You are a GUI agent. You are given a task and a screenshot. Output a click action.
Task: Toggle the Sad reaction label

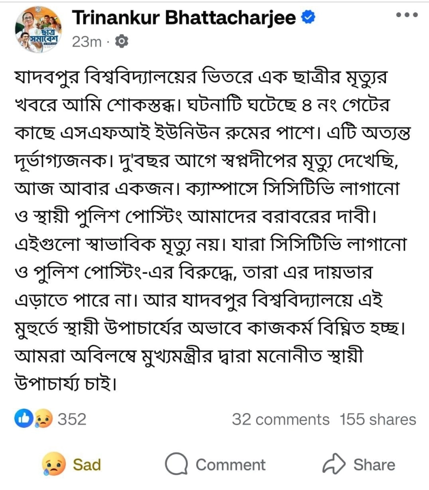click(x=87, y=465)
